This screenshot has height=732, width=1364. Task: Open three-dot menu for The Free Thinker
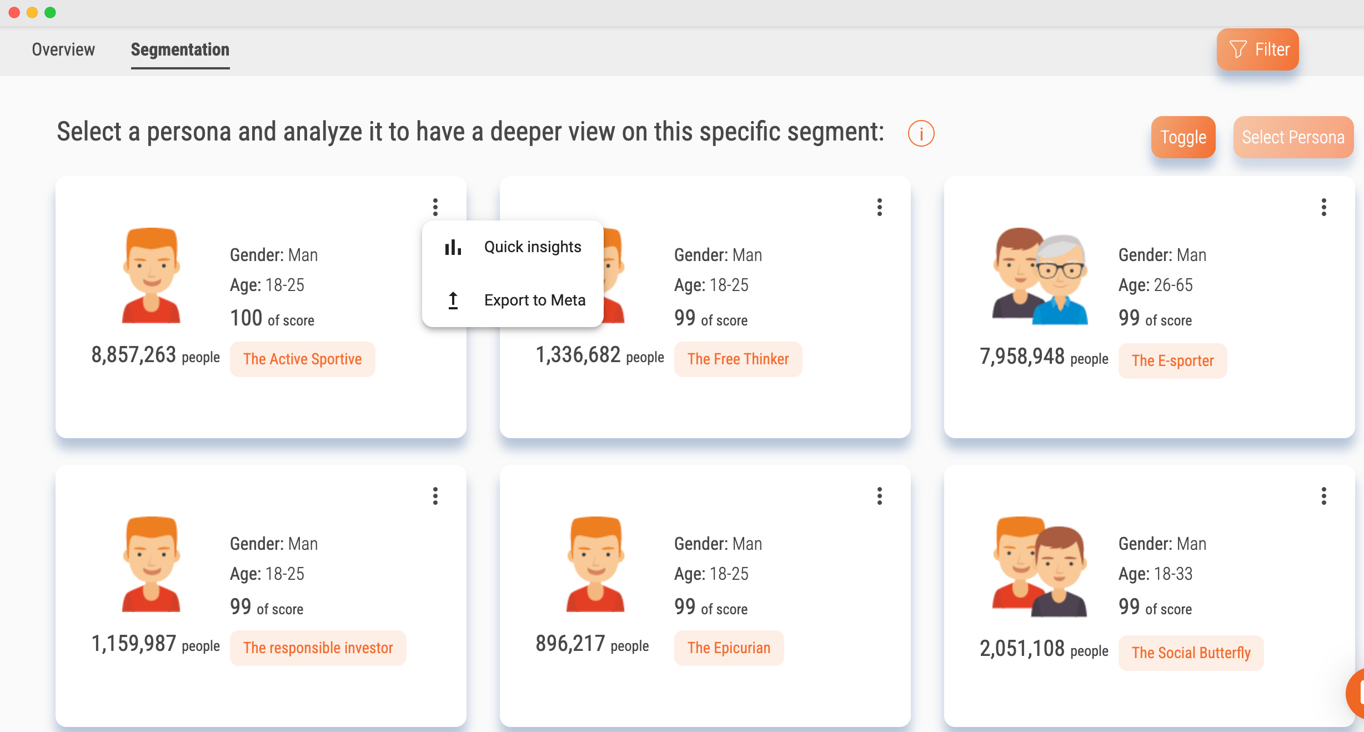(880, 207)
